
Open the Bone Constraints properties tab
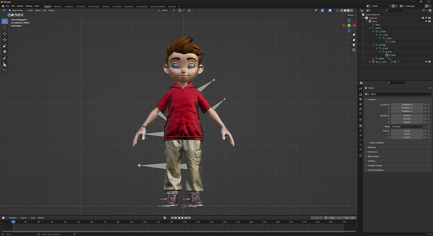361,149
